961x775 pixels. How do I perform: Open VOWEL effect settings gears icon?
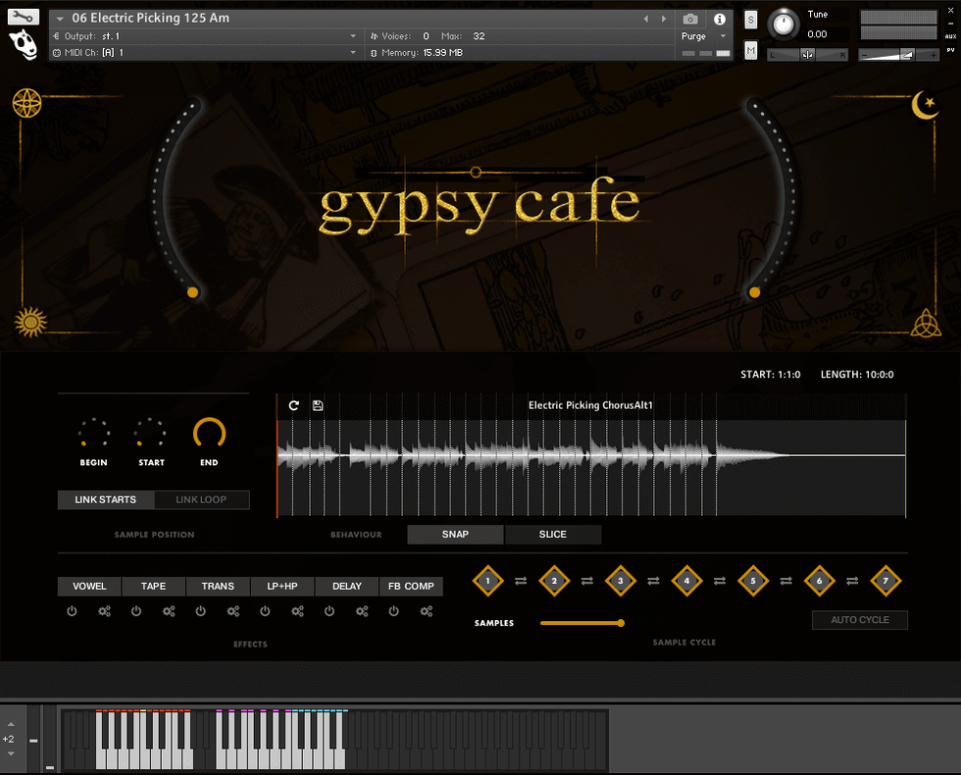tap(105, 611)
